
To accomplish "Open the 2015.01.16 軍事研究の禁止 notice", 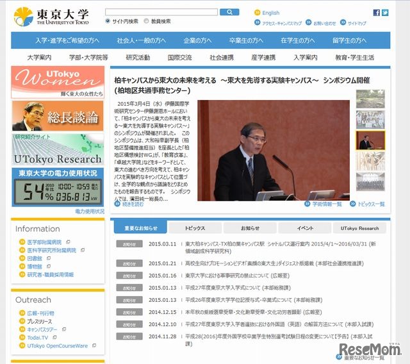I will click(x=237, y=276).
